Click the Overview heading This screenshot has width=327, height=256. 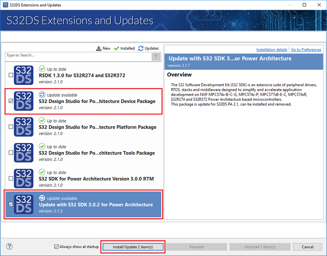click(x=179, y=74)
